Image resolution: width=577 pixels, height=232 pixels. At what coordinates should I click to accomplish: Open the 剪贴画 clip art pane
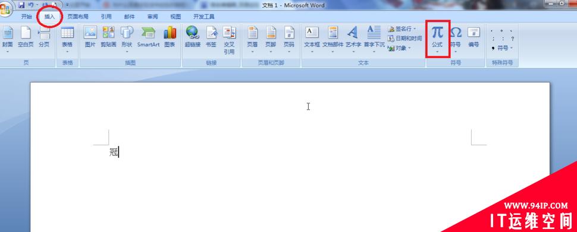[x=108, y=37]
